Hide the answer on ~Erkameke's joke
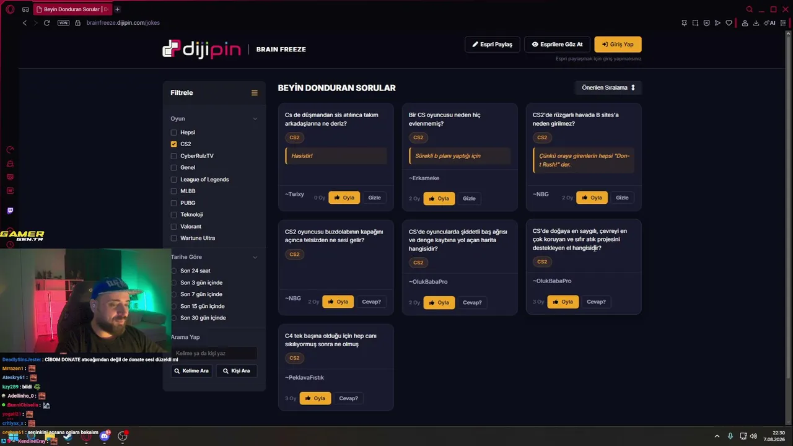The image size is (793, 446). coord(469,198)
